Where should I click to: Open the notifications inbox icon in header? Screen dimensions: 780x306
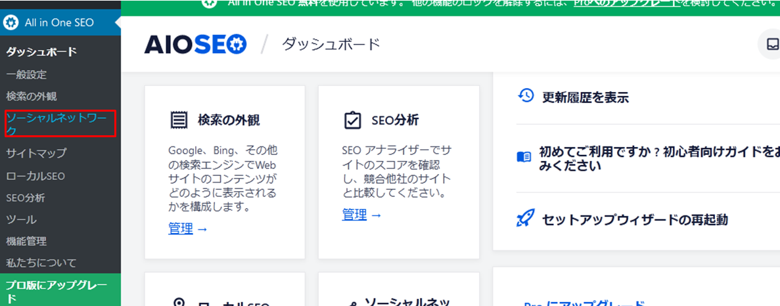click(772, 44)
